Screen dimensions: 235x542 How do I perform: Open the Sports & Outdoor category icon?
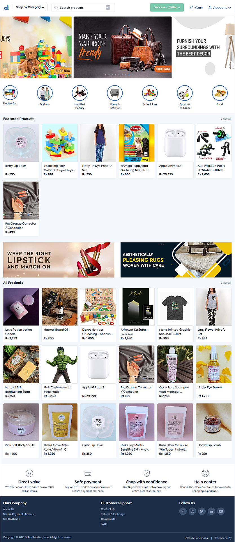185,93
